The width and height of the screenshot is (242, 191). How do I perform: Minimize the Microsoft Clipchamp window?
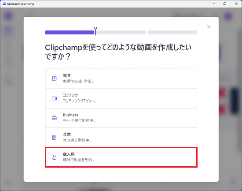coord(214,4)
